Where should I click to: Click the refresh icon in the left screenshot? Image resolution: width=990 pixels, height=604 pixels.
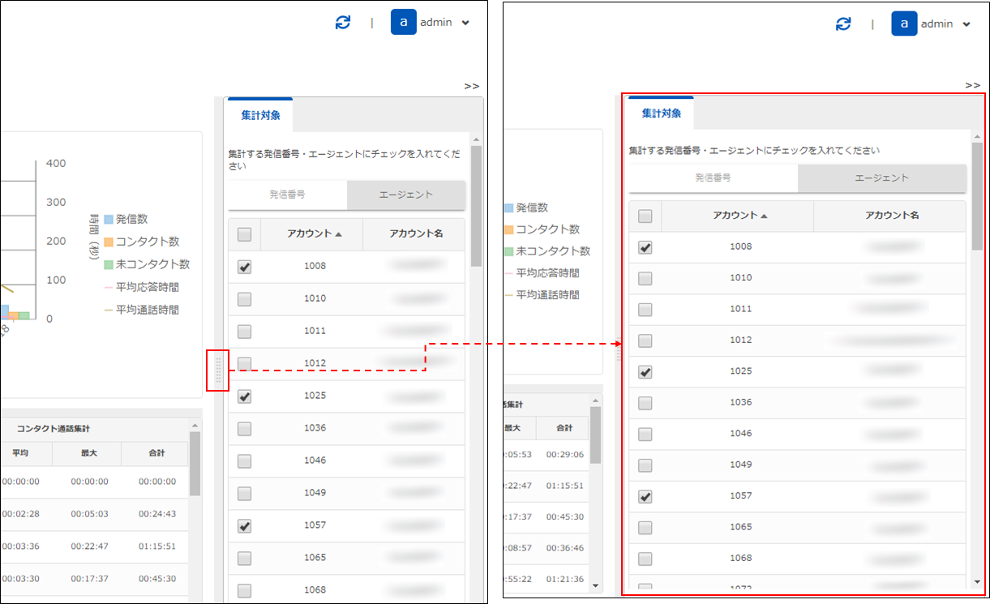pos(343,23)
